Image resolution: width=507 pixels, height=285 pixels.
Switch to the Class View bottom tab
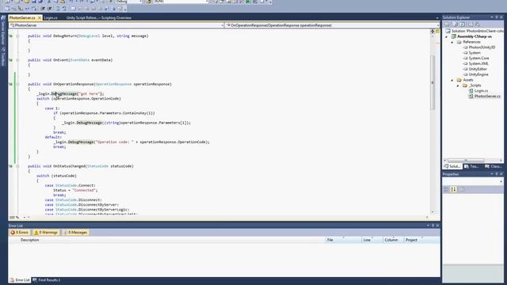493,166
